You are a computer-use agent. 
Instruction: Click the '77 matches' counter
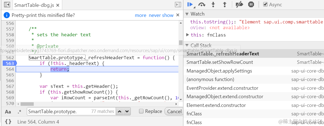(103, 111)
